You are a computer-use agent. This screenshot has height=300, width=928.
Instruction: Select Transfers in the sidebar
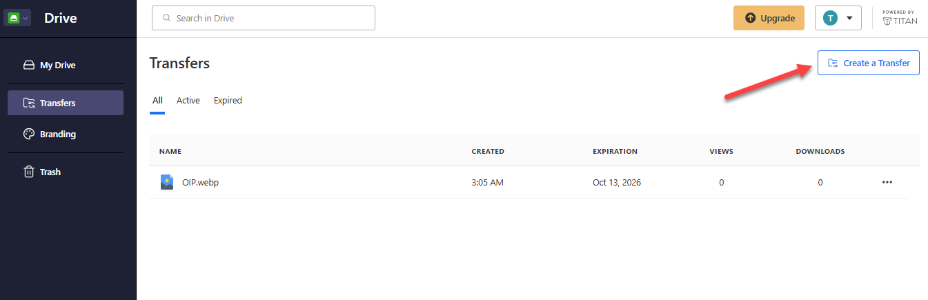click(x=66, y=103)
